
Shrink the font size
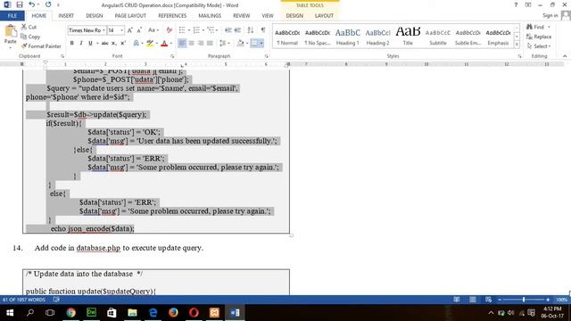point(139,30)
